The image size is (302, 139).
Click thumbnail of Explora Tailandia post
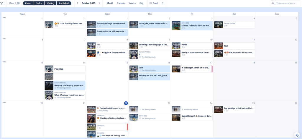tap(176, 26)
